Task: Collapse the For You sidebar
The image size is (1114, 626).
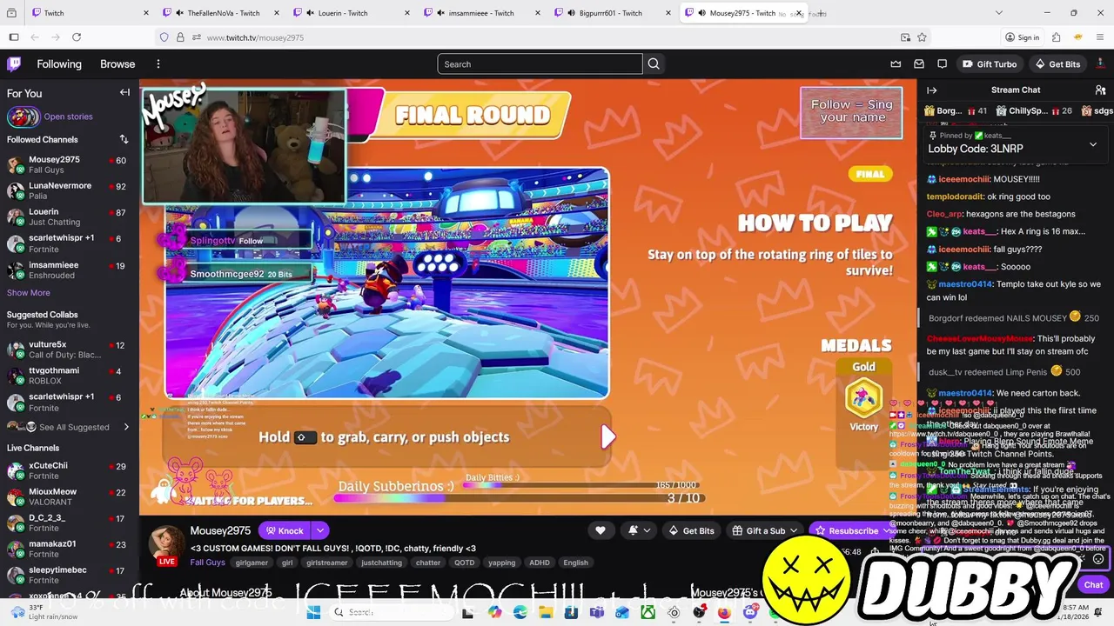Action: (x=124, y=92)
